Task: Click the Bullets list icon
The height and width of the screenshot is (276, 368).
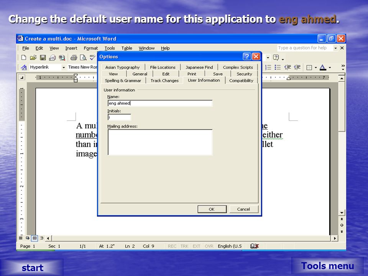Action: tap(278, 67)
